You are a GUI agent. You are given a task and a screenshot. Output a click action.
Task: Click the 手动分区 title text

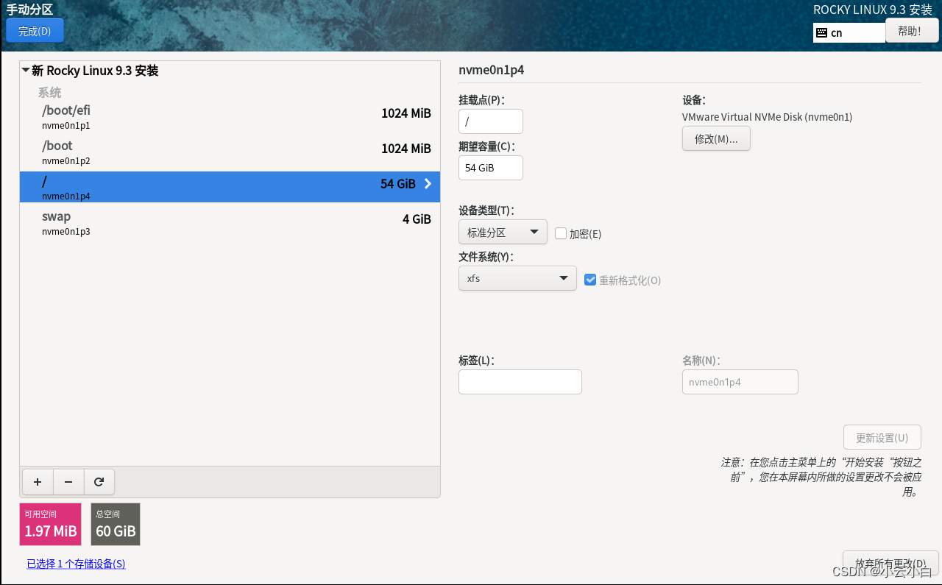click(x=29, y=10)
